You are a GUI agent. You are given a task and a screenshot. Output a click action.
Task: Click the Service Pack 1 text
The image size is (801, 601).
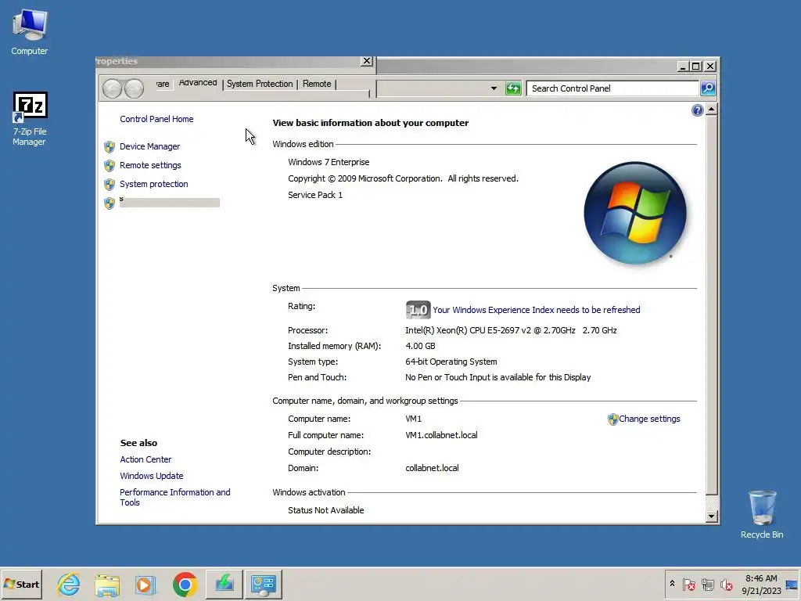tap(315, 195)
